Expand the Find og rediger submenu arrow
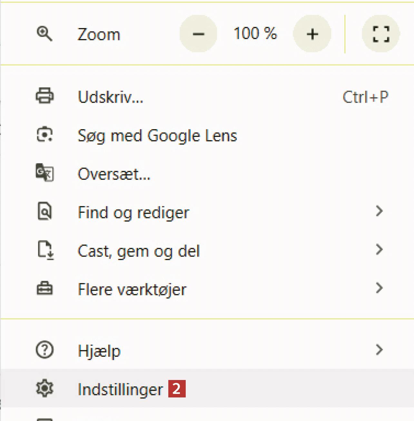 click(x=379, y=211)
